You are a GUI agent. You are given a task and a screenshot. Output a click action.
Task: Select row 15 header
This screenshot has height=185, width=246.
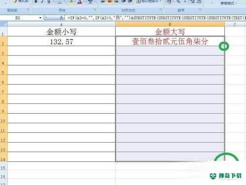tap(3, 166)
